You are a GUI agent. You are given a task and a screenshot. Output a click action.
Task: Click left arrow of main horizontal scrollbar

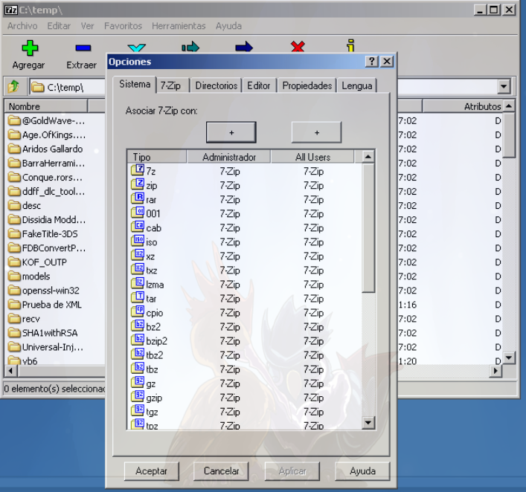[11, 370]
